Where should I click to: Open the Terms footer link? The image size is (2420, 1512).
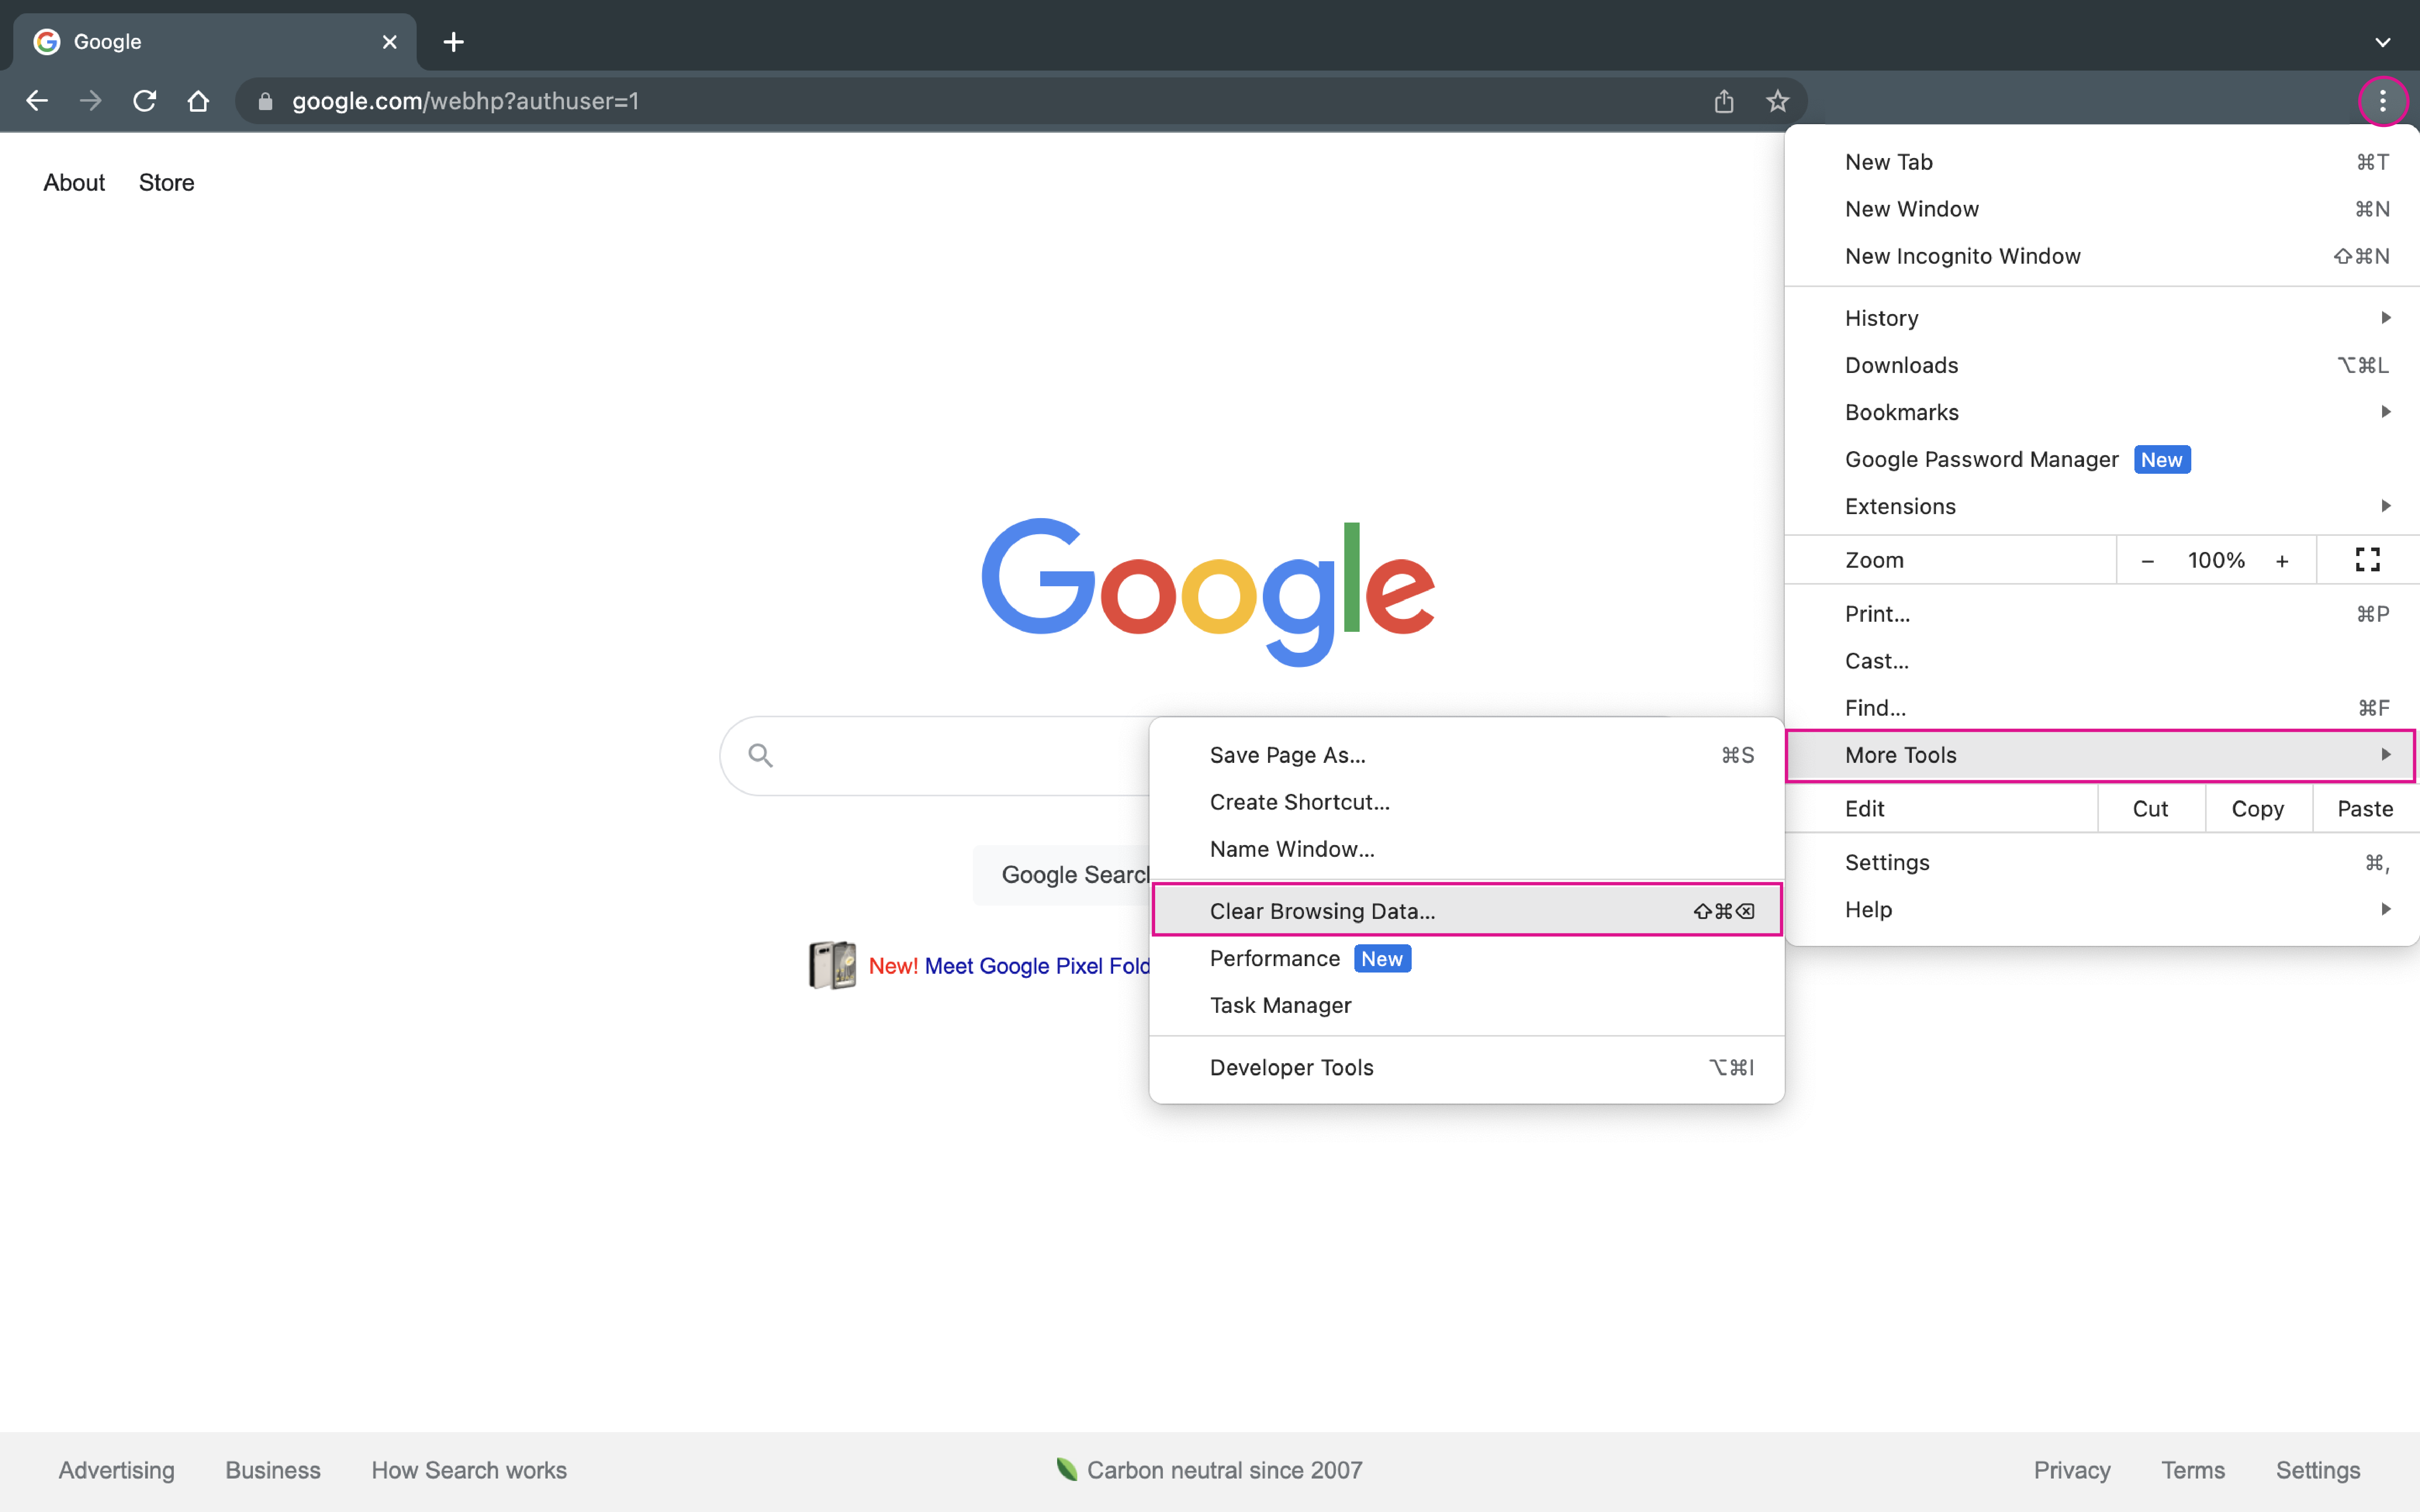pyautogui.click(x=2193, y=1470)
